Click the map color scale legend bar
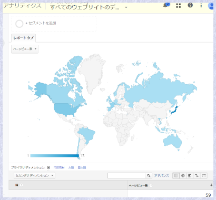This screenshot has width=216, height=200. 55,156
